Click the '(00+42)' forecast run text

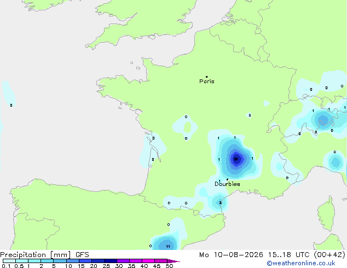pyautogui.click(x=329, y=255)
